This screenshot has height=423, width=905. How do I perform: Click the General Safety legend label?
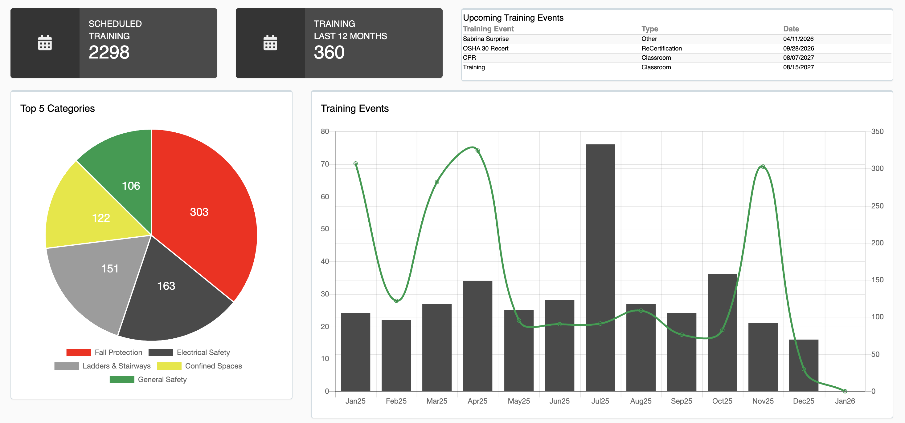point(162,380)
